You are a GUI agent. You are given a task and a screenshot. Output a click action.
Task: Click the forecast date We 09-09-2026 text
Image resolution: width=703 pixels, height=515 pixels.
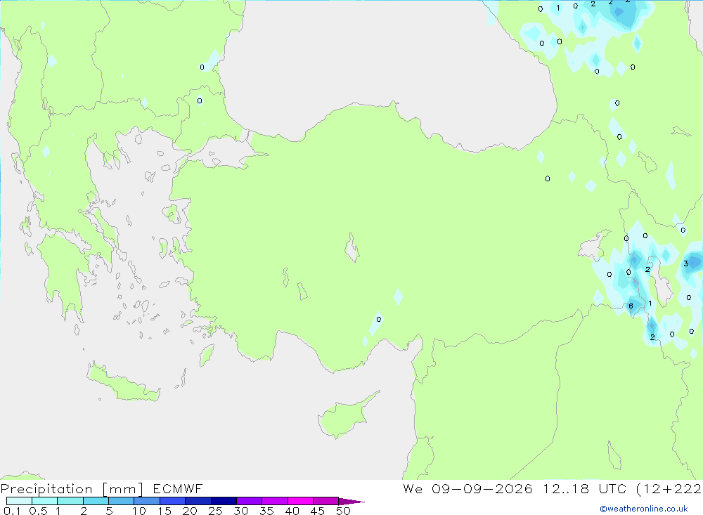pyautogui.click(x=467, y=488)
